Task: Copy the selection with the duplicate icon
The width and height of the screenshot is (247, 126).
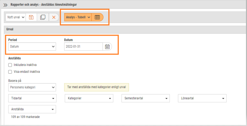Action: 43,17
